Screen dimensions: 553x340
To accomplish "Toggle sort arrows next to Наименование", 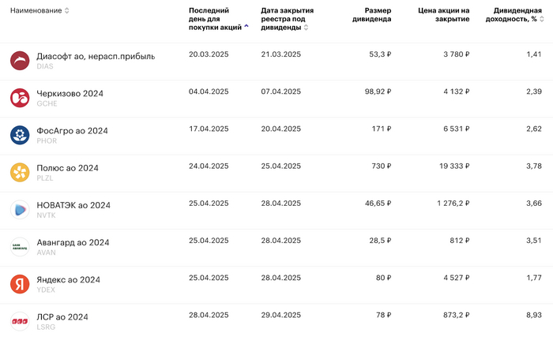I will 66,11.
